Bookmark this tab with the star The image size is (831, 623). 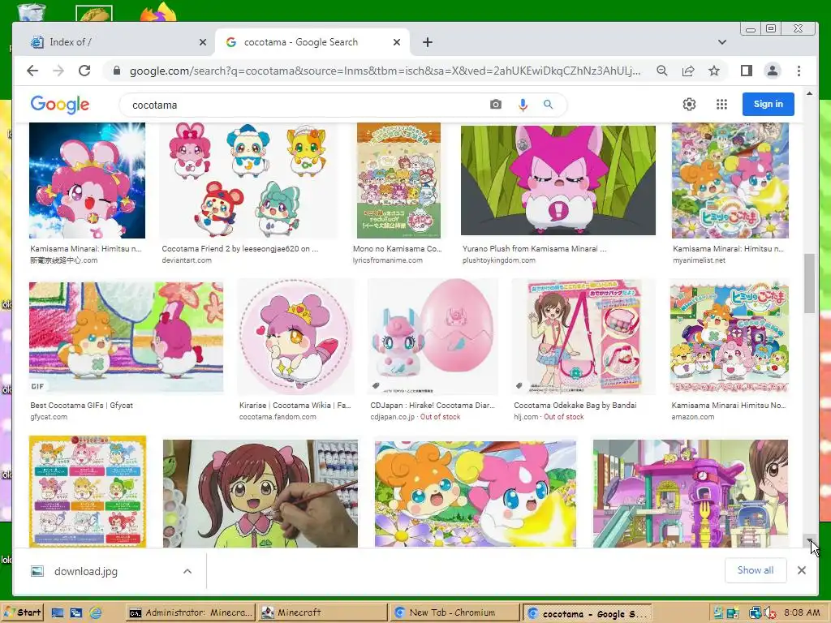pyautogui.click(x=714, y=71)
